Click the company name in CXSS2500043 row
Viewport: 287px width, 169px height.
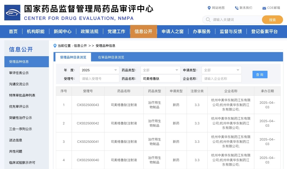coord(231,105)
